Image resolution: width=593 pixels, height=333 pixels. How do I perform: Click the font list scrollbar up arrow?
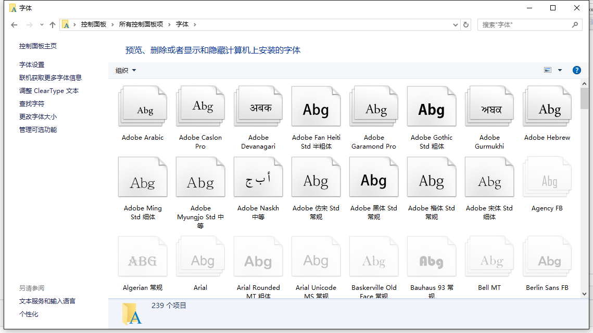[584, 84]
